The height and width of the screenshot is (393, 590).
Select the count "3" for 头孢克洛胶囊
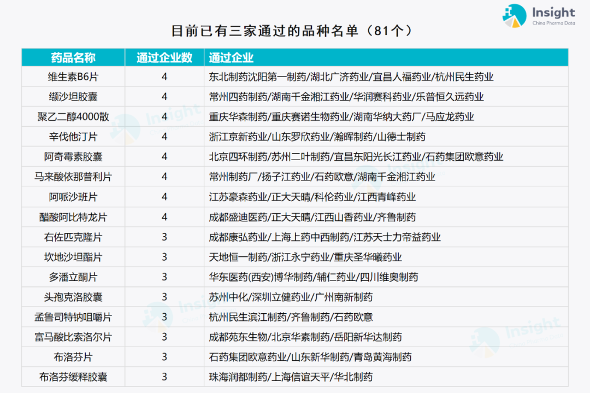pyautogui.click(x=164, y=297)
